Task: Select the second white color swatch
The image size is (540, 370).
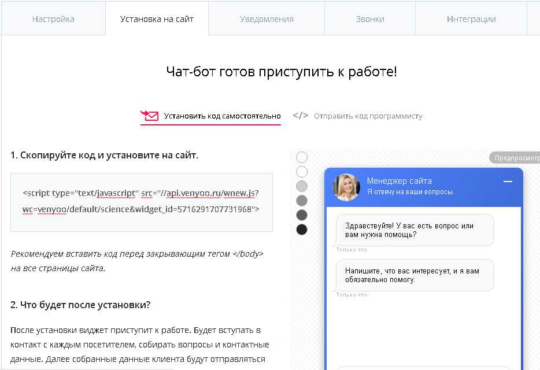Action: click(x=302, y=172)
